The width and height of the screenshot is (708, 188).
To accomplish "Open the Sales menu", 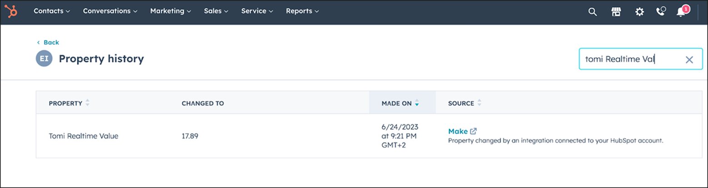I will [216, 11].
